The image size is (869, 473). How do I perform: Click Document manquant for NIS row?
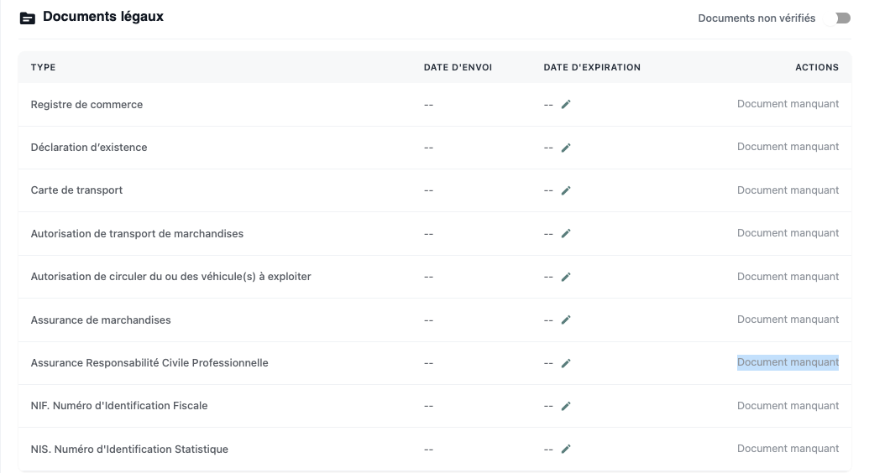788,449
